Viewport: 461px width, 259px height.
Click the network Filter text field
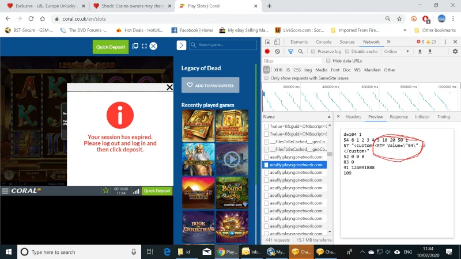pyautogui.click(x=292, y=61)
